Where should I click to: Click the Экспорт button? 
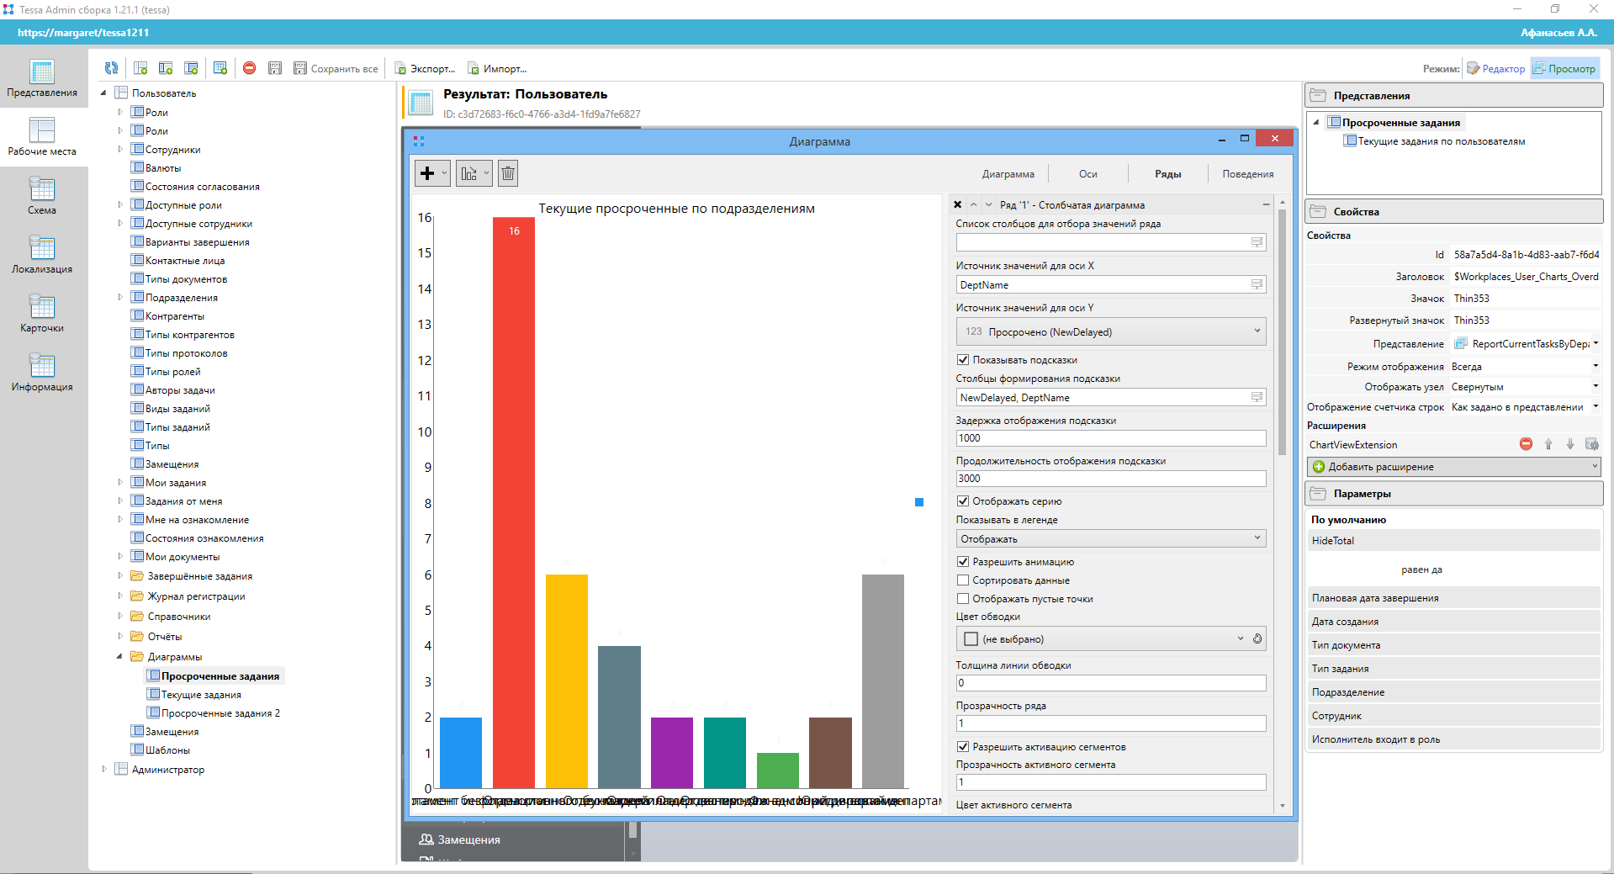tap(426, 69)
